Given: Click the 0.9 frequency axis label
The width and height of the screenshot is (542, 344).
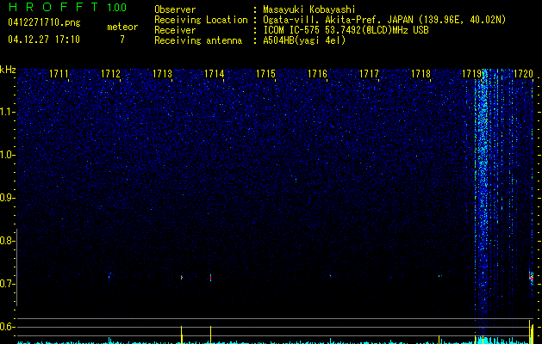Looking at the screenshot, I should pyautogui.click(x=6, y=198).
